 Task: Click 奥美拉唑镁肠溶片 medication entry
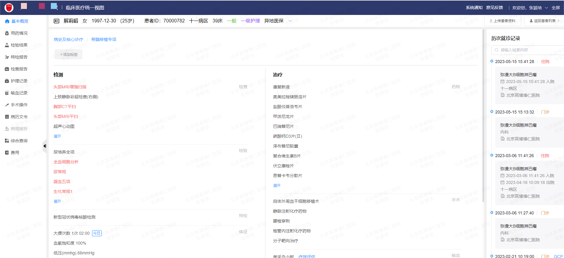pos(290,97)
